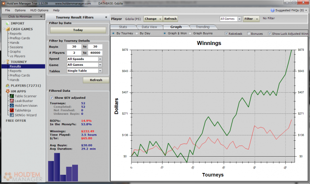
Task: Toggle Show Luck Adjusted Winnings checkbox
Action: click(x=270, y=34)
